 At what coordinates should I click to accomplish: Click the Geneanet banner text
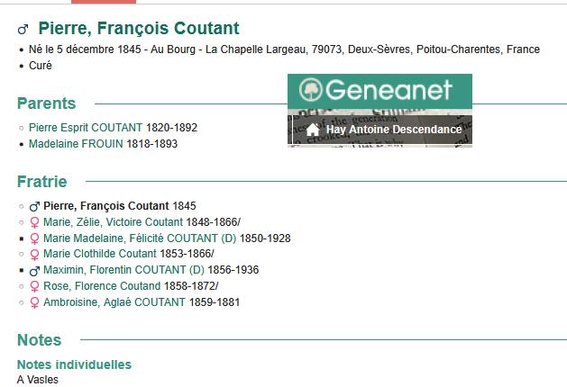coord(389,89)
